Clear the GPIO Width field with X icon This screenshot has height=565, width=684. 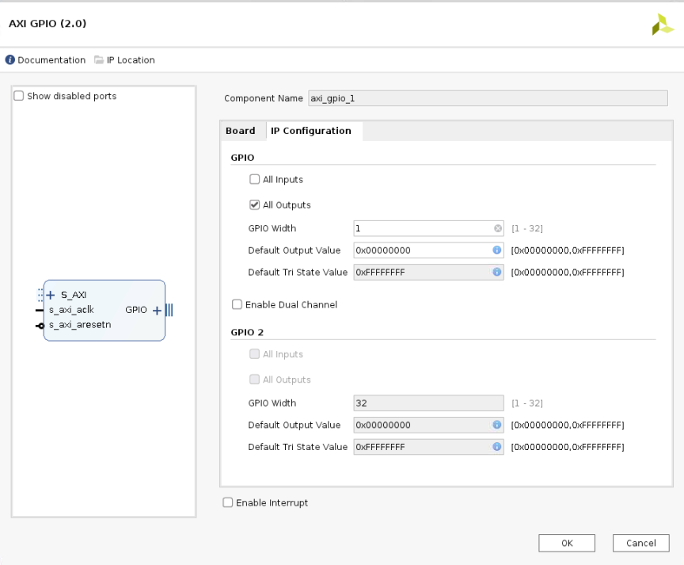coord(498,228)
